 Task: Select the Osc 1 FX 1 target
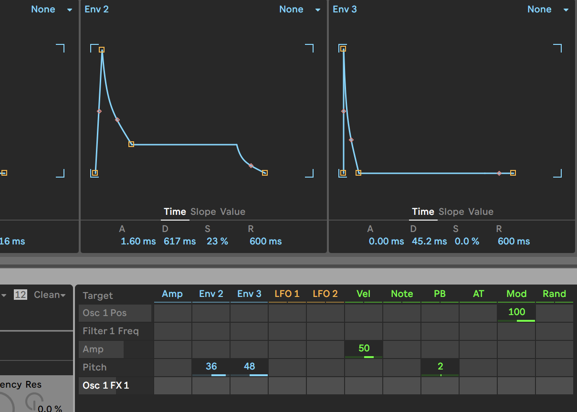click(106, 385)
